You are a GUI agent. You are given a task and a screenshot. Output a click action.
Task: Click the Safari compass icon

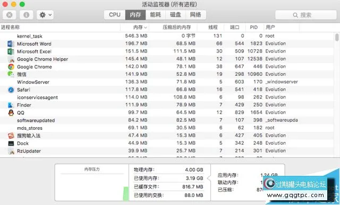11,90
